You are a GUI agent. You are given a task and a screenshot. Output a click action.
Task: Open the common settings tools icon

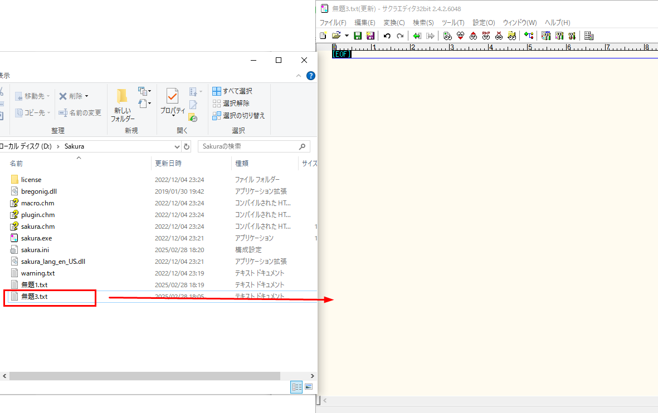(x=572, y=36)
